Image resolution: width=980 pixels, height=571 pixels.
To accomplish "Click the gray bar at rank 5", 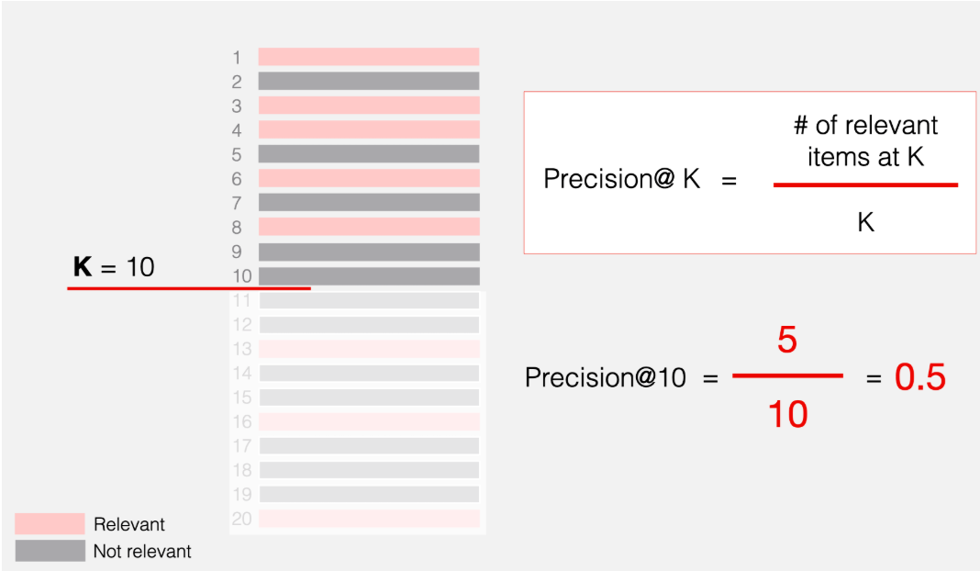I will pyautogui.click(x=368, y=154).
